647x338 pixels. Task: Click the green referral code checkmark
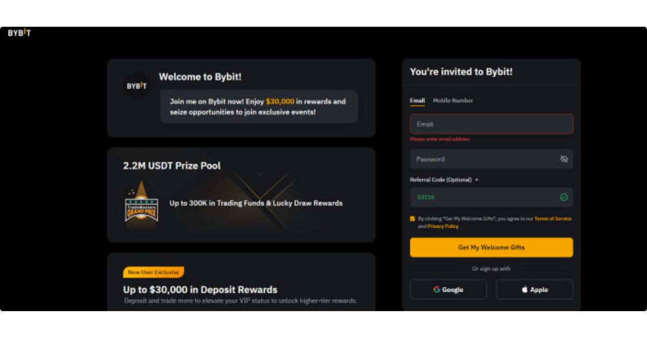pos(564,198)
